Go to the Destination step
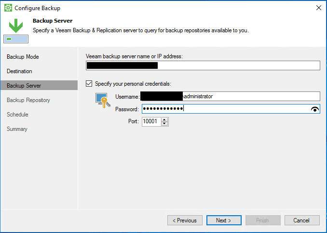Viewport: 327px width, 233px height. pos(19,71)
